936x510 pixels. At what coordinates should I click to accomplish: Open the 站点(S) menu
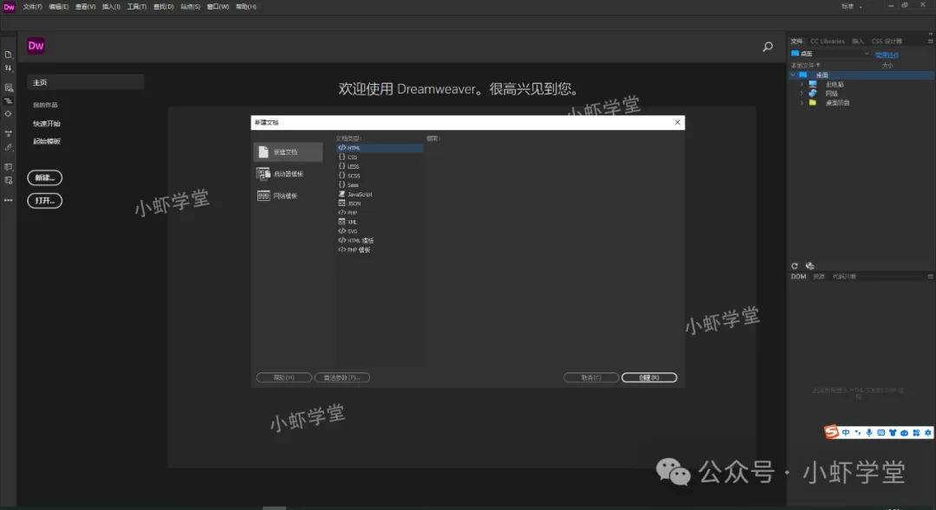tap(191, 7)
